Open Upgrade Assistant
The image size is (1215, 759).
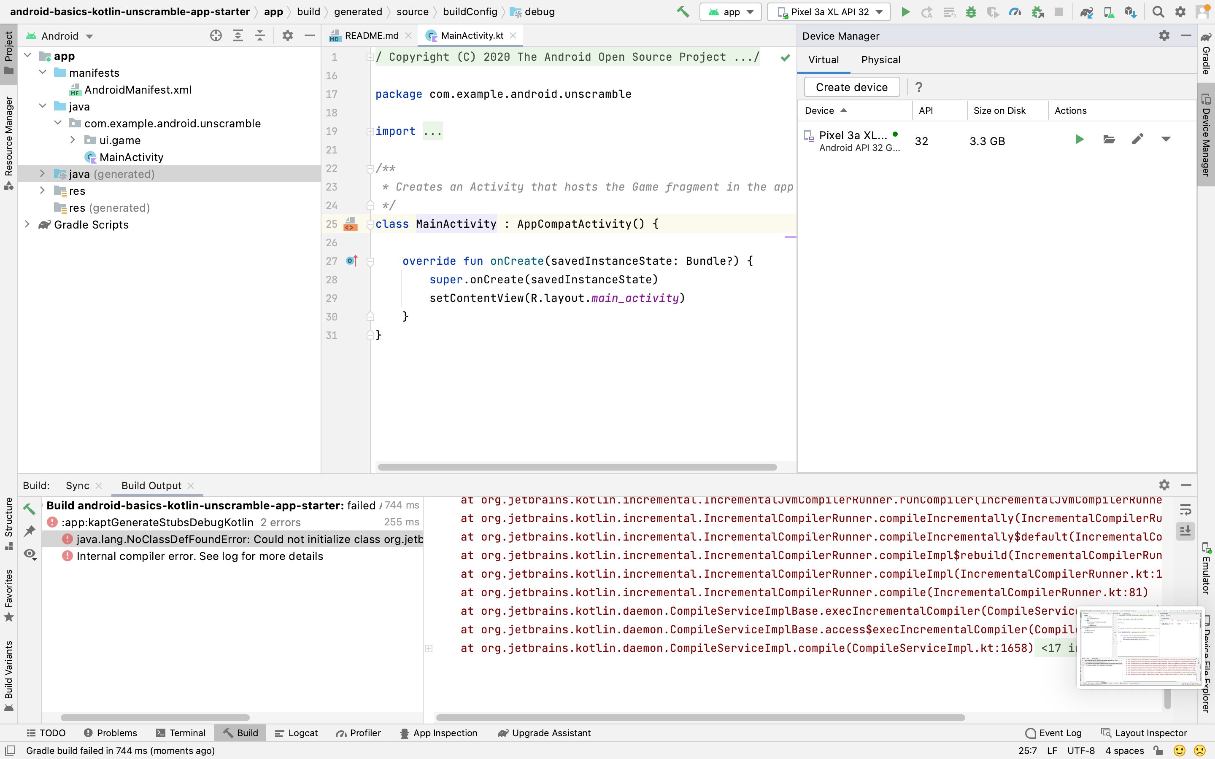point(544,733)
